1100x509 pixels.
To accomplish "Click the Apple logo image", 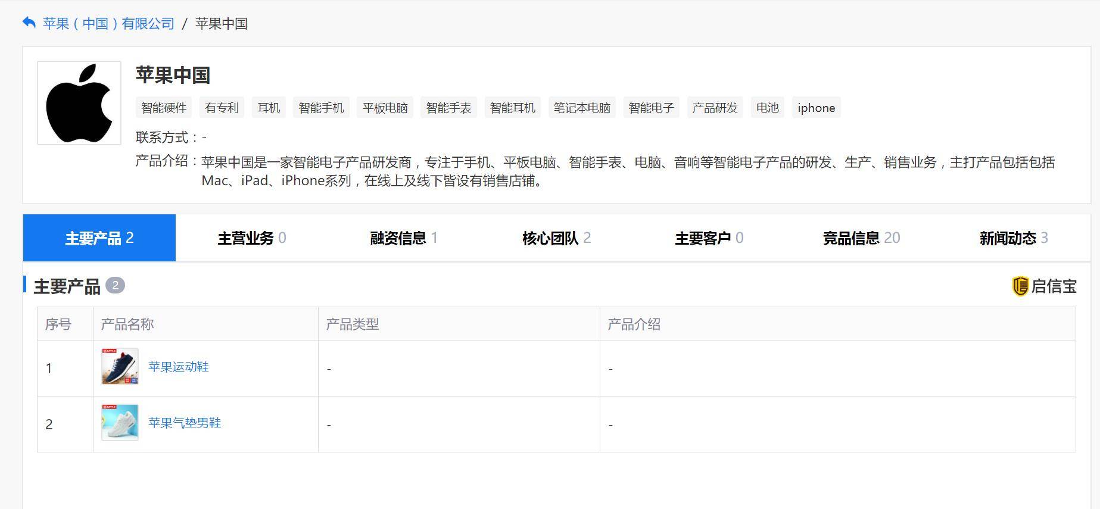I will tap(79, 103).
